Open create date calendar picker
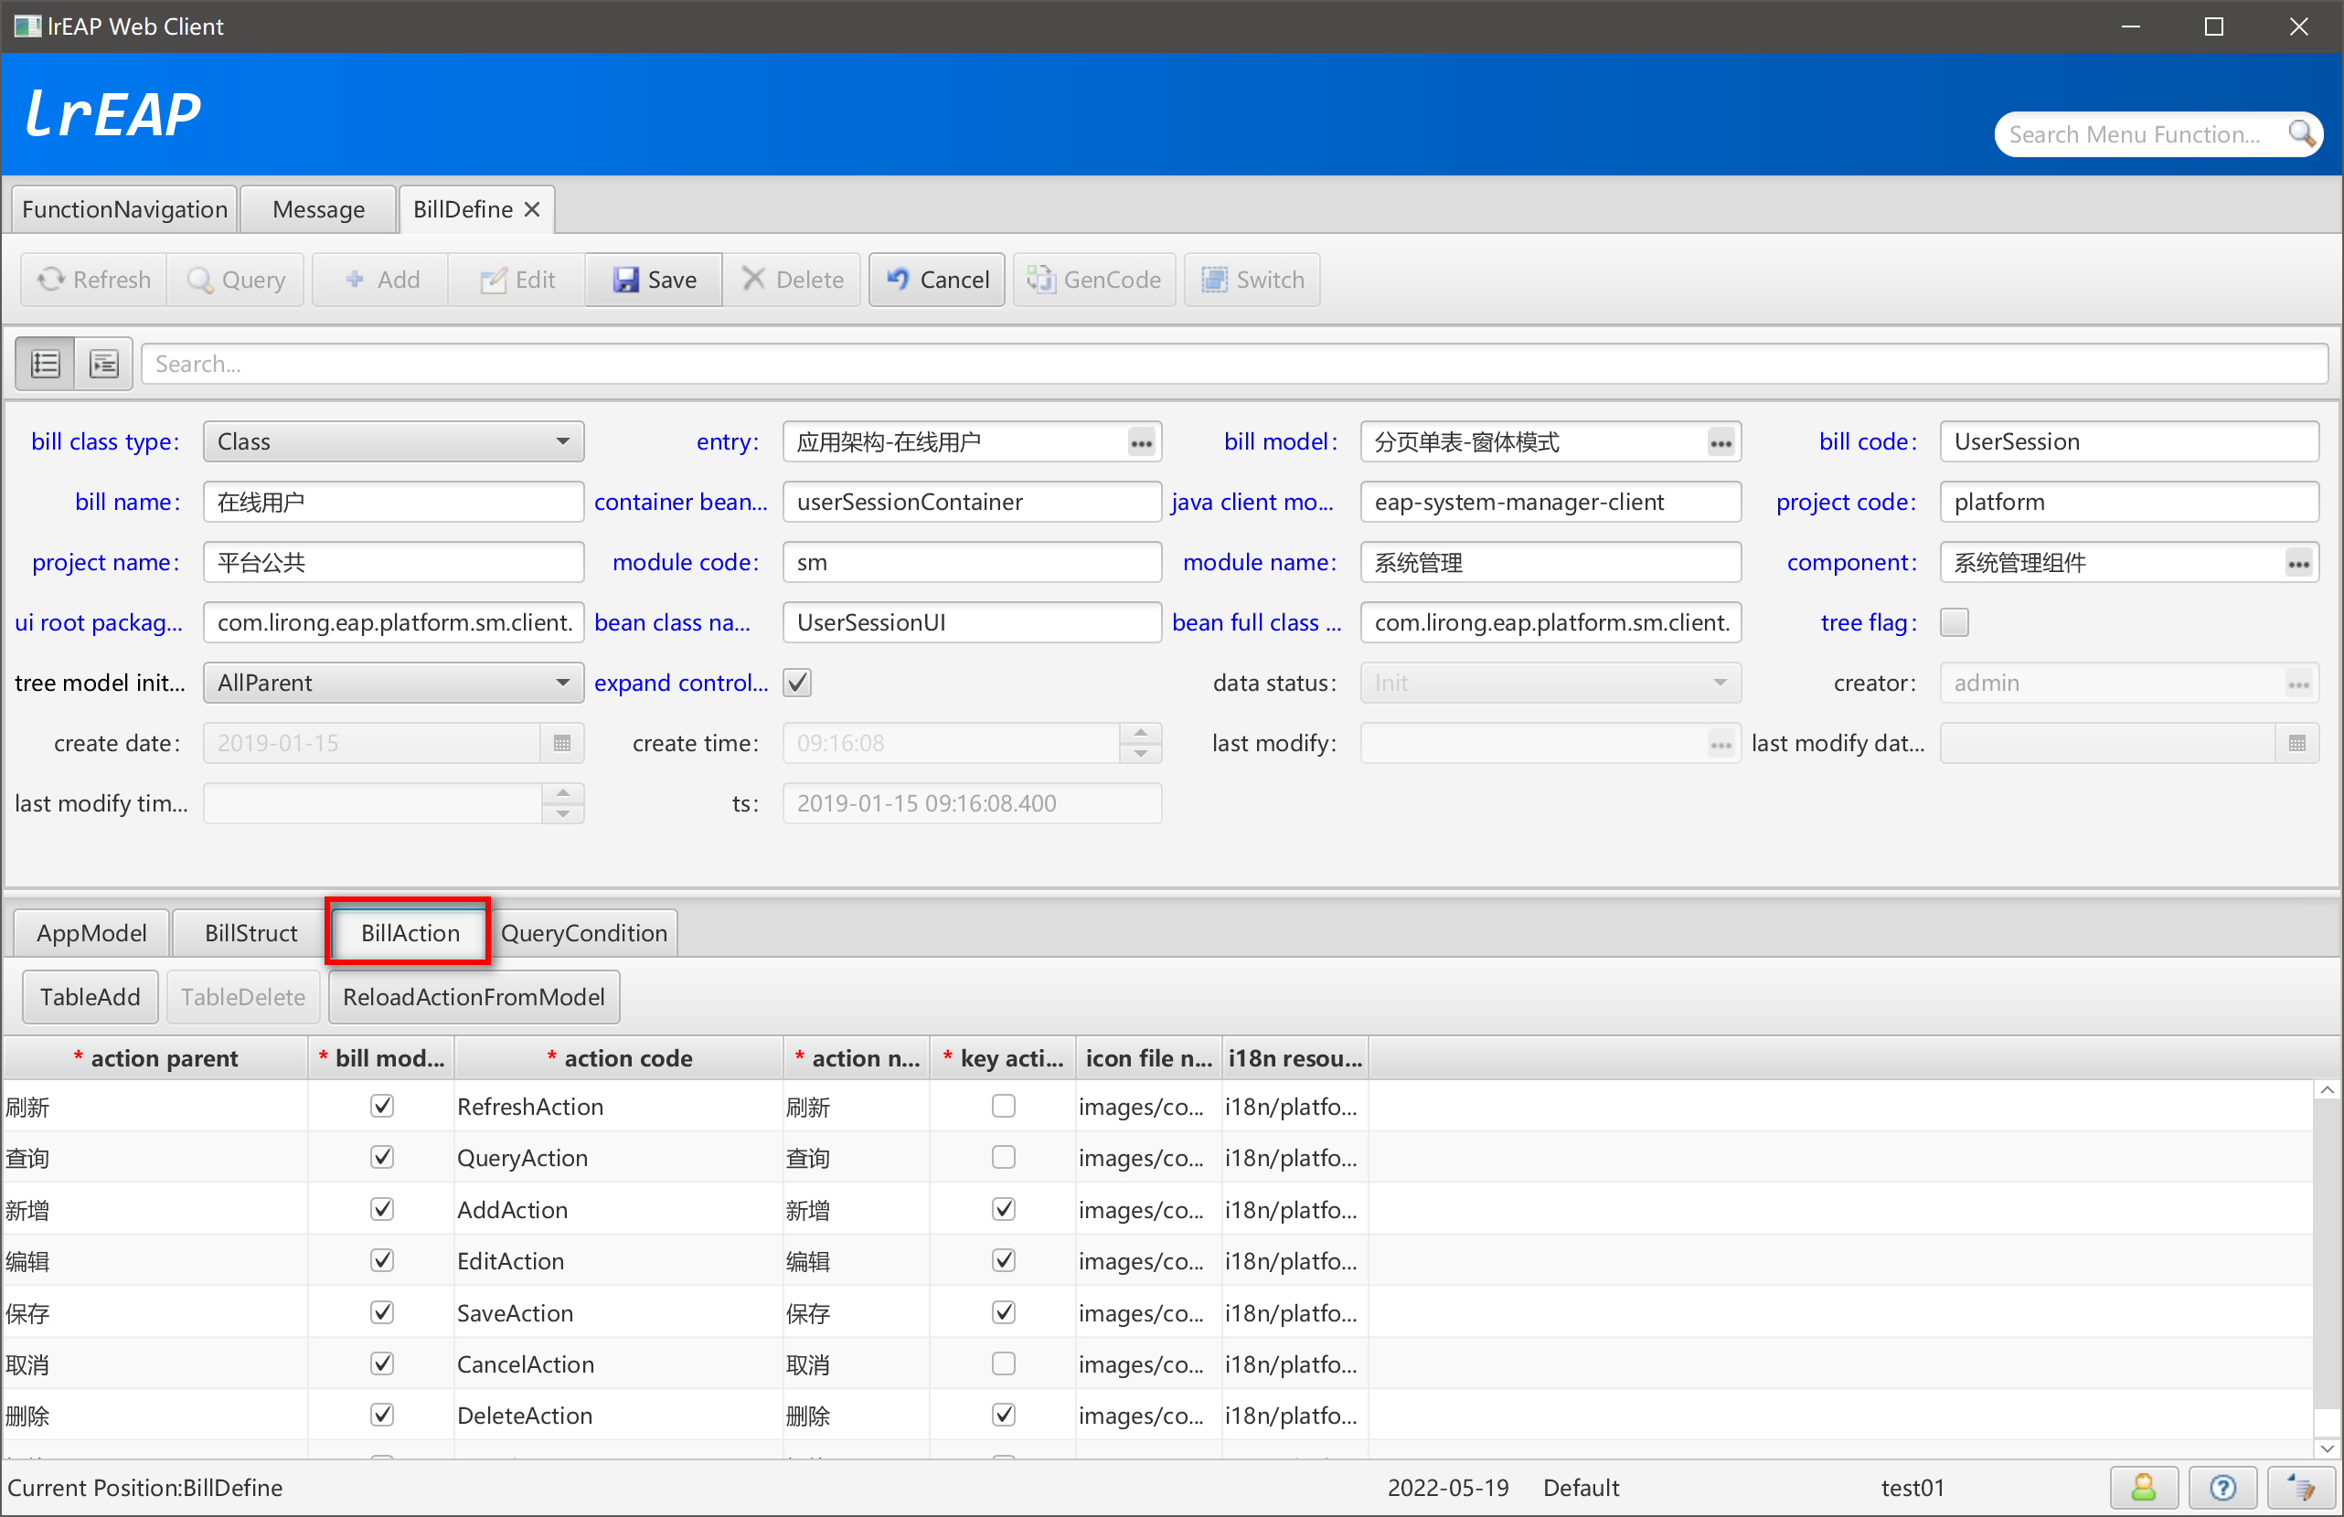This screenshot has width=2344, height=1517. [x=562, y=743]
